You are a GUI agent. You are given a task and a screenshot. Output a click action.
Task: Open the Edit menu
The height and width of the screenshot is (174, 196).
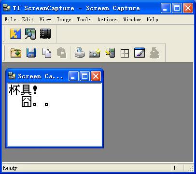click(x=28, y=20)
